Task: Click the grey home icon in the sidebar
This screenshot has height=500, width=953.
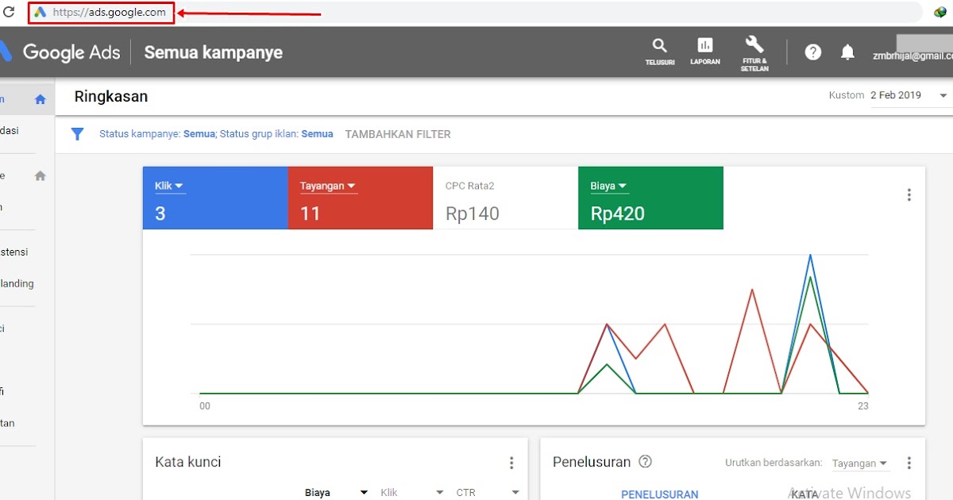Action: coord(41,176)
